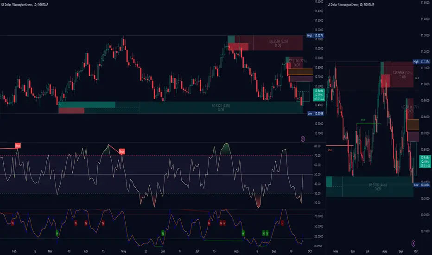
Task: Click 11.4000 on right chart price axis
Action: (425, 19)
